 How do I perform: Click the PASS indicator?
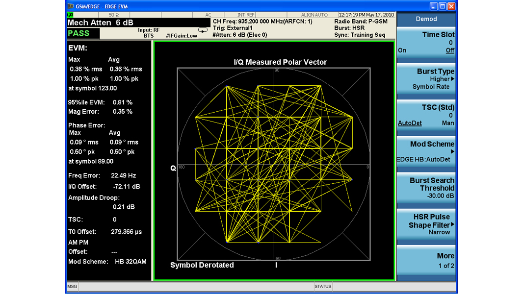click(83, 33)
